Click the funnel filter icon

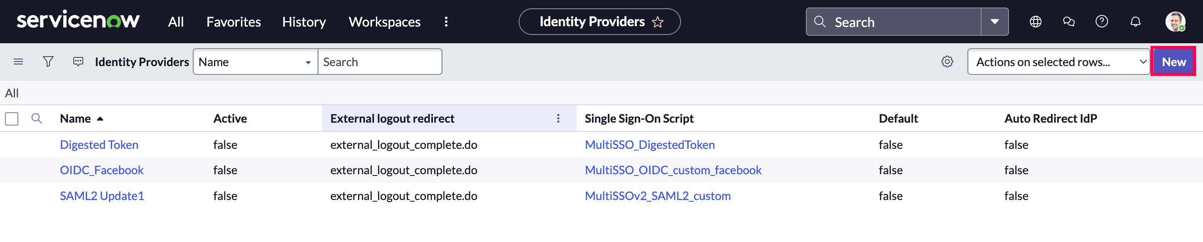48,62
